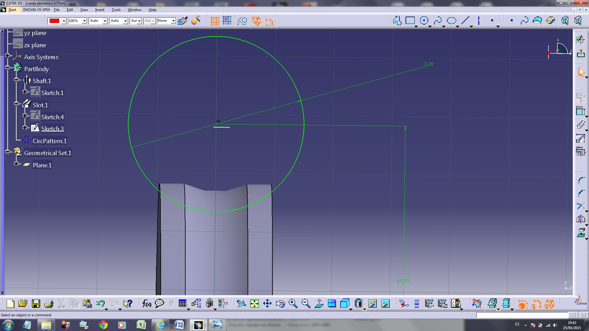The image size is (589, 331).
Task: Toggle the Shading view mode cube
Action: [345, 303]
